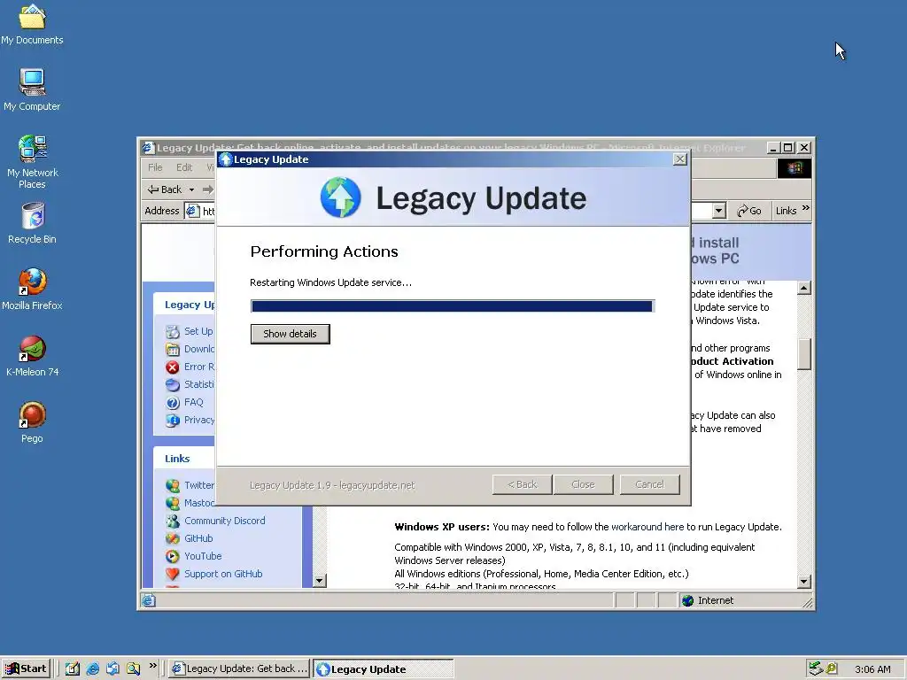Click Twitter icon in Links panel
Viewport: 907px width, 680px height.
pos(173,486)
